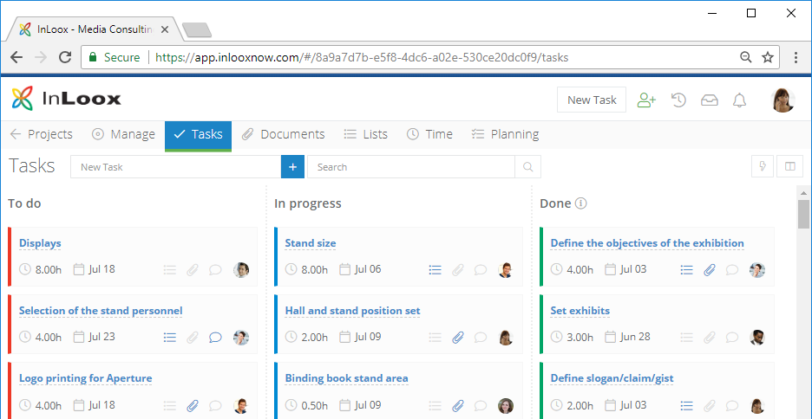812x419 pixels.
Task: Click the New Task header button
Action: tap(592, 100)
